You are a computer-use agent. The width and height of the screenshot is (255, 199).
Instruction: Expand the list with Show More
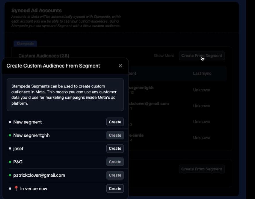[164, 56]
